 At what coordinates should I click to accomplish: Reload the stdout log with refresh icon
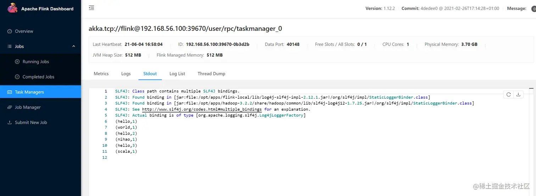tap(508, 94)
